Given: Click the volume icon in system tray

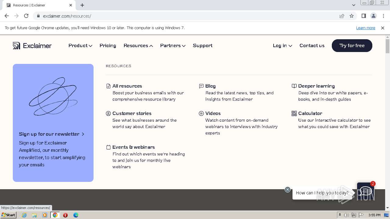Looking at the screenshot, I should point(346,215).
